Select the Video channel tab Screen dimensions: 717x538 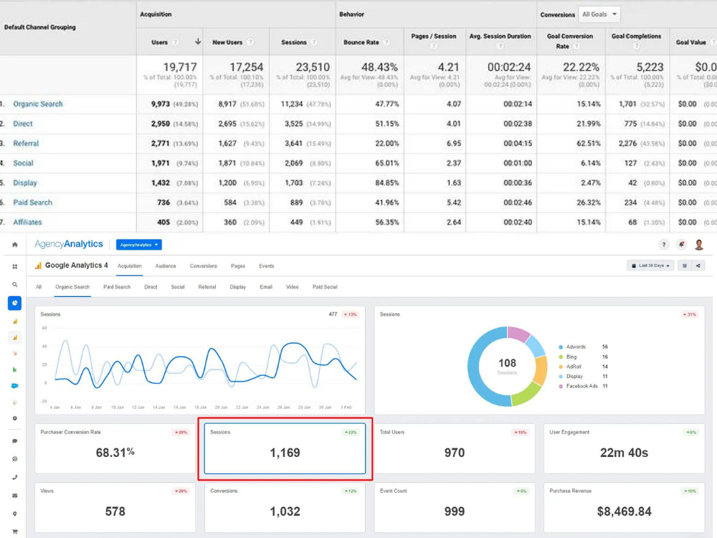pos(293,287)
